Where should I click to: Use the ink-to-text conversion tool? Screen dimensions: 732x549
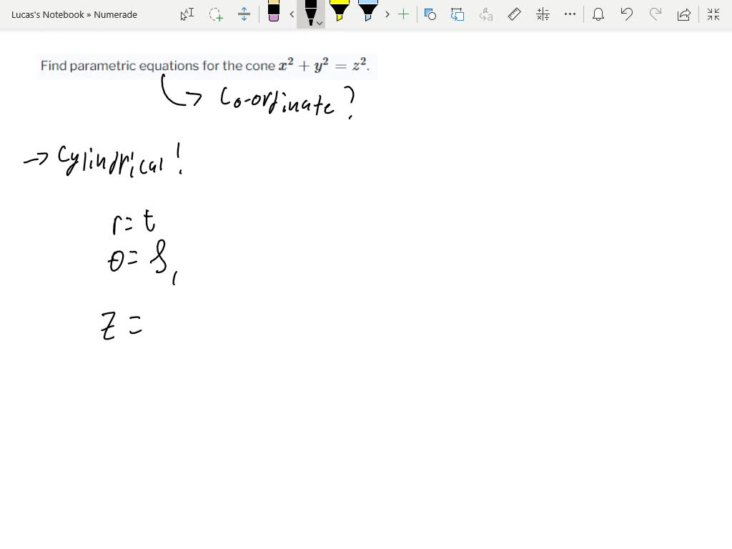[x=485, y=14]
